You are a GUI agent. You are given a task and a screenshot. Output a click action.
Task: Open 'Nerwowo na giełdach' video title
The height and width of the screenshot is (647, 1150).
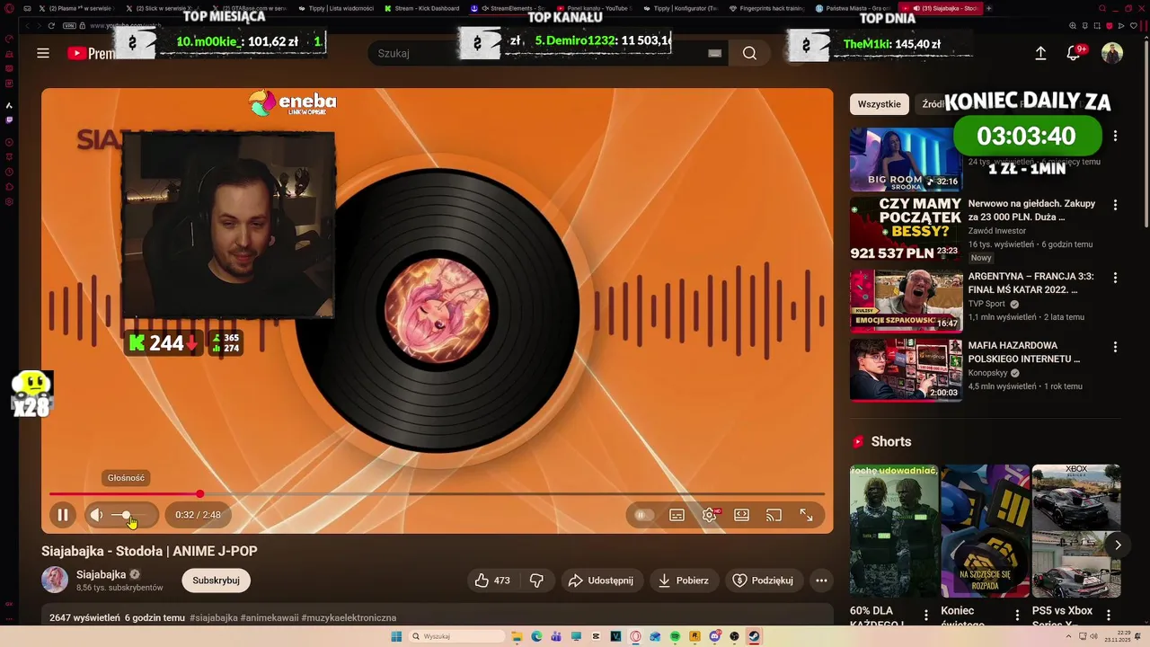tap(1031, 210)
